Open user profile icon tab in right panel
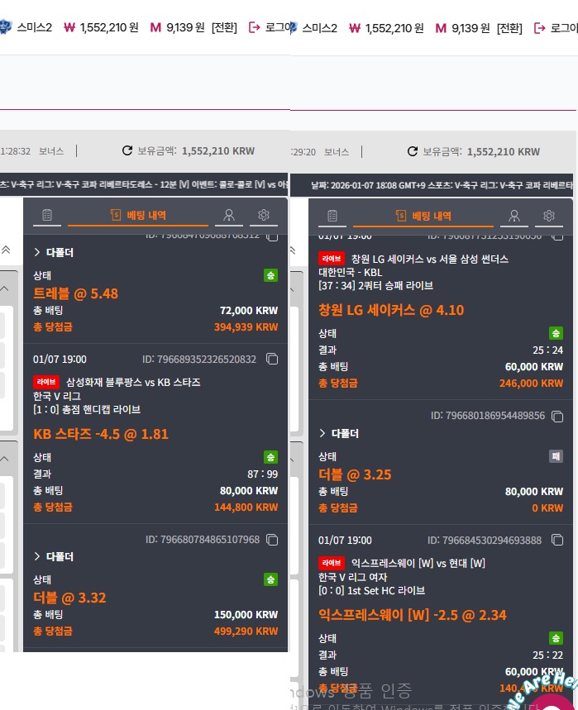Image resolution: width=578 pixels, height=710 pixels. tap(514, 216)
